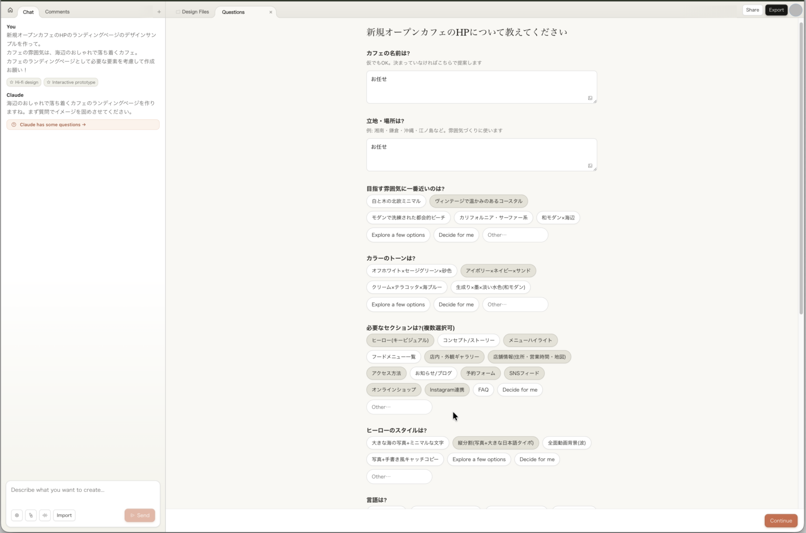Open the 'Claude has some questions' link
This screenshot has height=533, width=806.
click(x=53, y=125)
